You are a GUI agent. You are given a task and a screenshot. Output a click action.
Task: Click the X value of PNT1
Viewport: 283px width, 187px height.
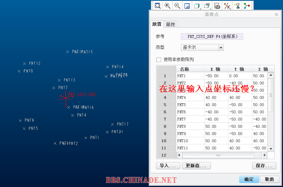(x=216, y=76)
